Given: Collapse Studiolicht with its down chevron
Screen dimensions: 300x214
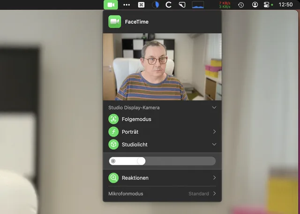Looking at the screenshot, I should [x=214, y=144].
